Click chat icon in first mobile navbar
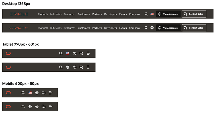 [44, 93]
